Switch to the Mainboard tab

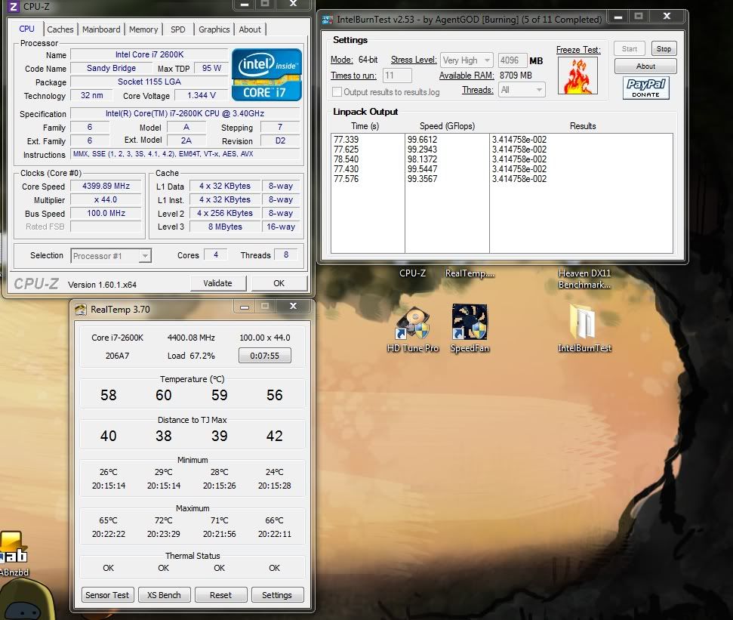click(x=101, y=29)
